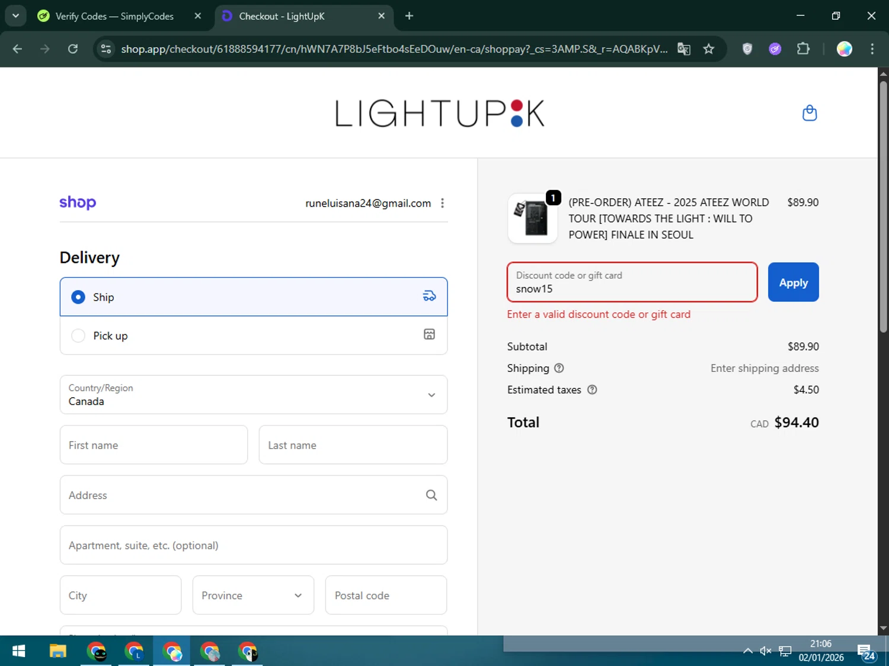Click the First name field
889x666 pixels.
(x=154, y=445)
